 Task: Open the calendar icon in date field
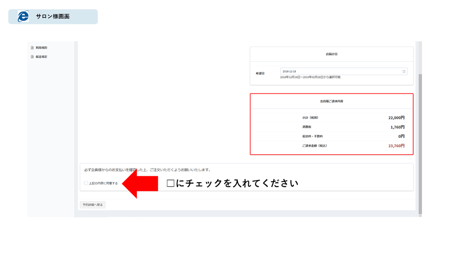tap(404, 71)
